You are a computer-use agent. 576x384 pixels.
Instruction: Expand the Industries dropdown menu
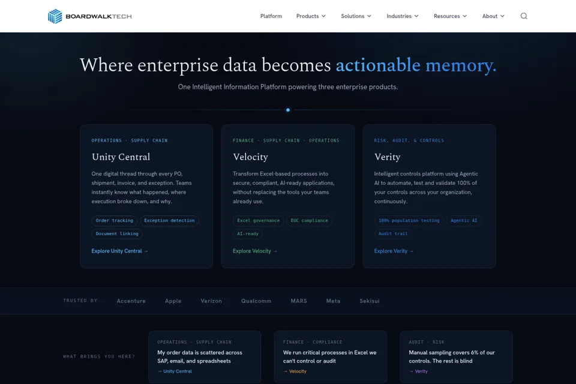coord(402,16)
